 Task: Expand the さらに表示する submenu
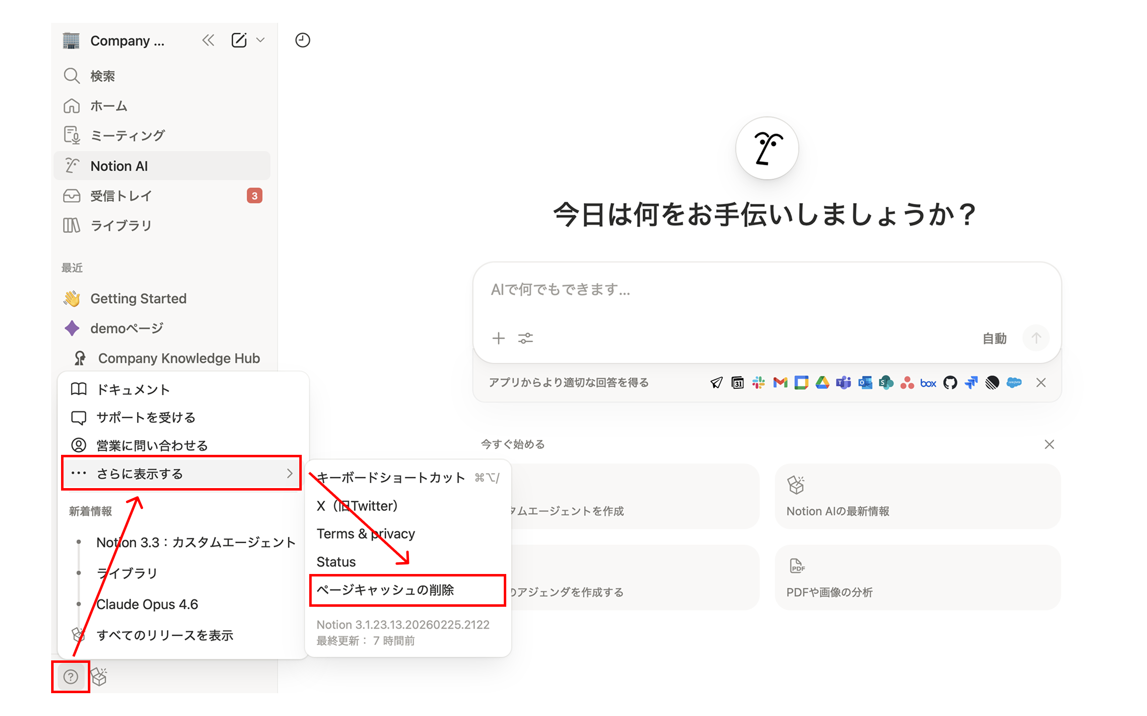(x=181, y=473)
